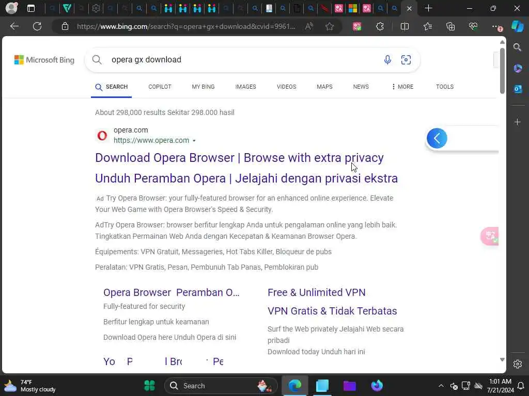Show hidden system tray icons
The width and height of the screenshot is (529, 396).
coord(441,386)
